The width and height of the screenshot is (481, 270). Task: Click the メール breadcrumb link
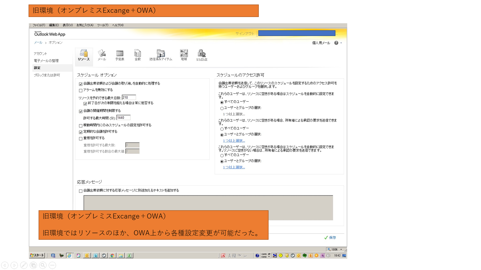(x=38, y=42)
